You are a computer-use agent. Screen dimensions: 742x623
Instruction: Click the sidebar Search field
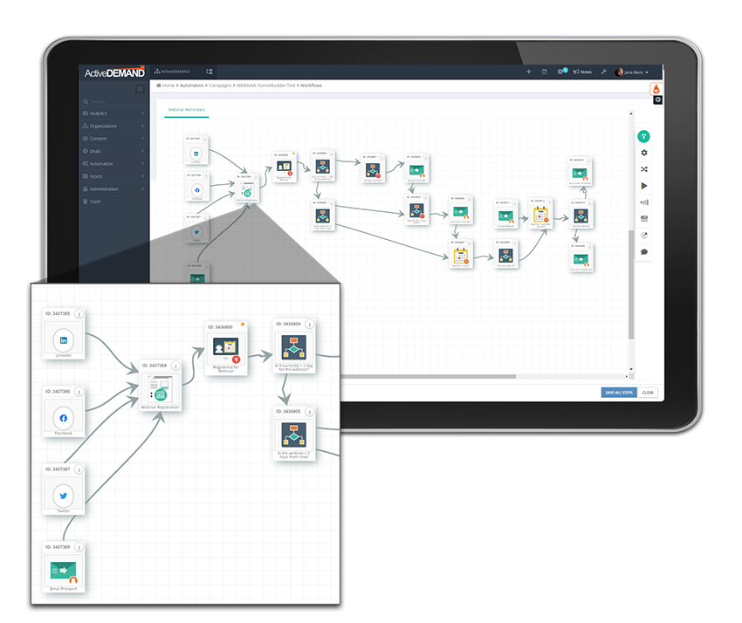(x=113, y=101)
